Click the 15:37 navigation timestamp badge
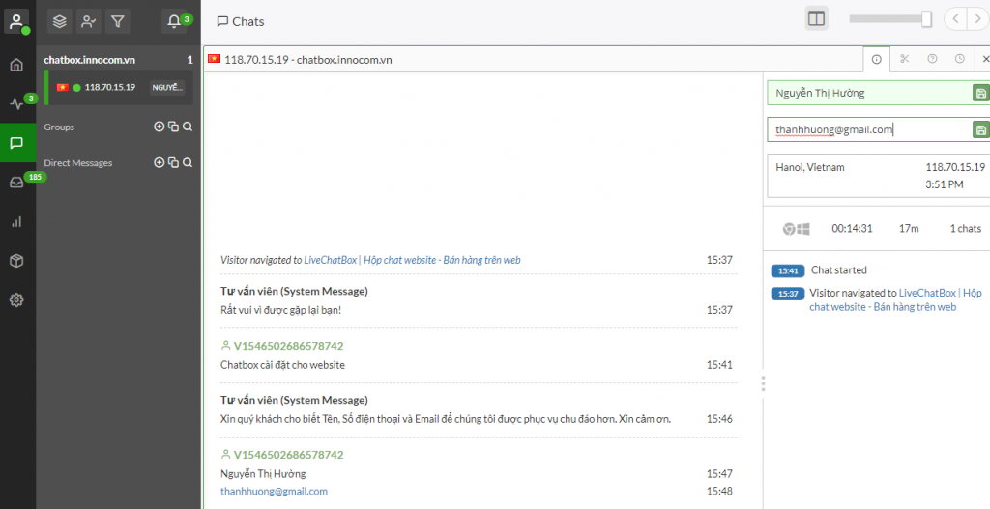Image resolution: width=990 pixels, height=509 pixels. 787,294
